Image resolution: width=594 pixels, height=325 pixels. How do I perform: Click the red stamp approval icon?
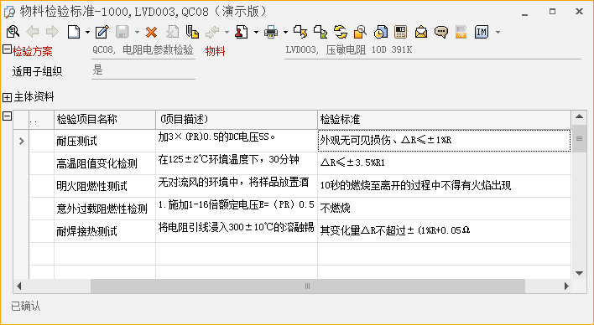pos(242,32)
